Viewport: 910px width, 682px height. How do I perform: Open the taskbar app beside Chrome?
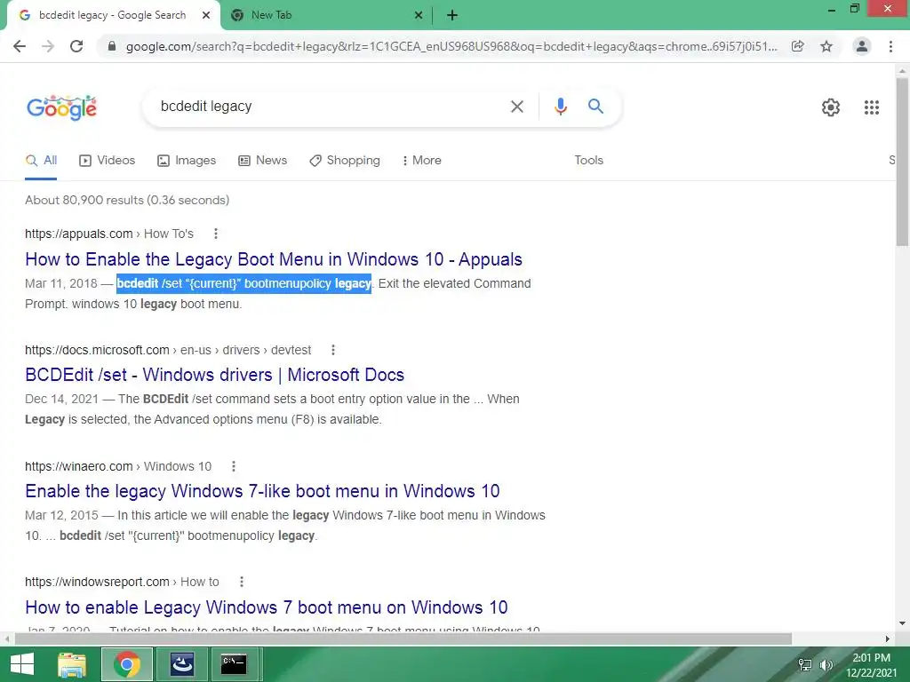[181, 664]
